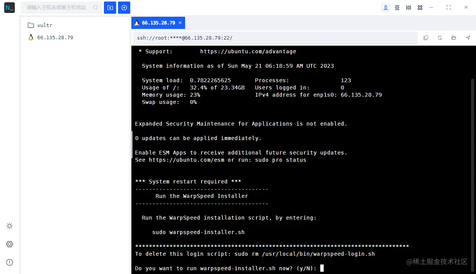Click the host name search box
This screenshot has width=476, height=274.
pyautogui.click(x=61, y=8)
